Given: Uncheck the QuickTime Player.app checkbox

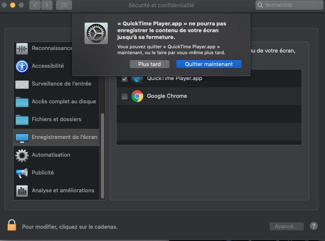Looking at the screenshot, I should [125, 79].
